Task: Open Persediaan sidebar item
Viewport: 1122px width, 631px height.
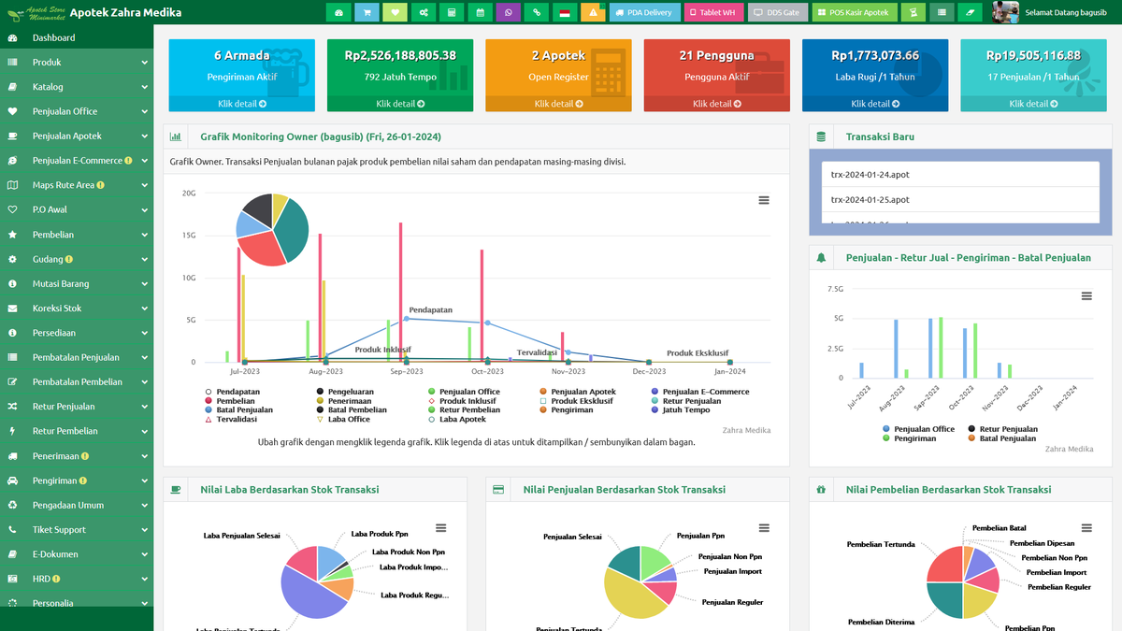Action: (x=77, y=333)
